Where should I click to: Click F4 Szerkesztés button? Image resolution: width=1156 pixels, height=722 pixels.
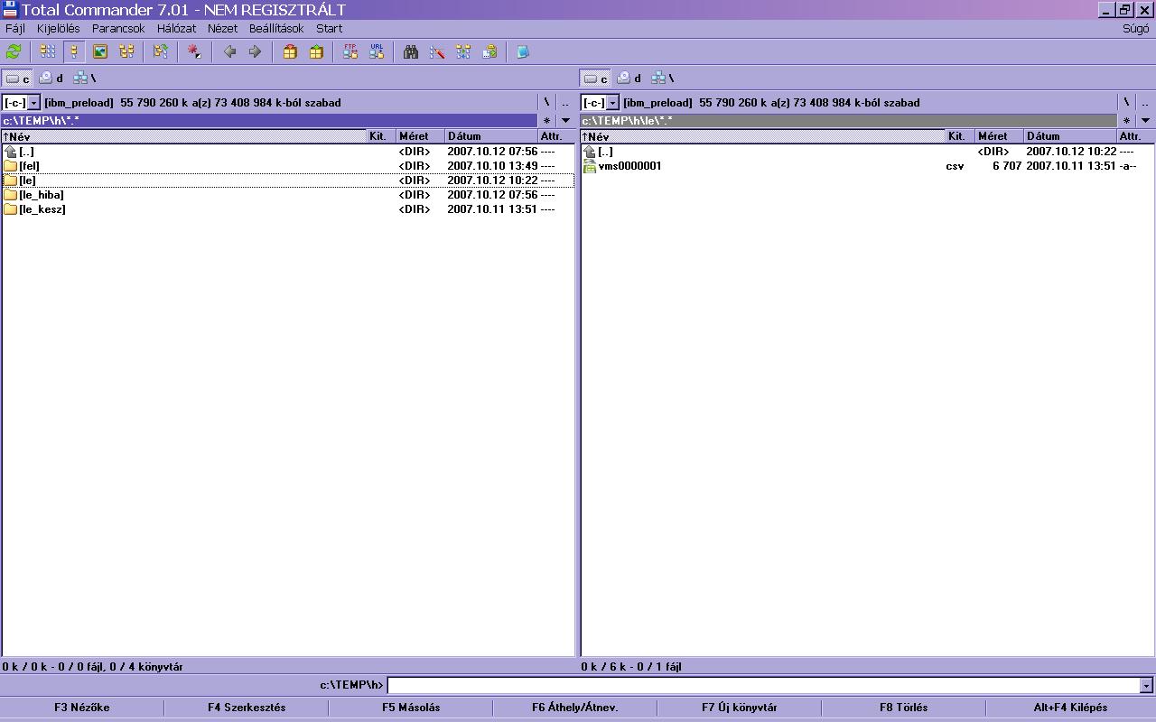[247, 708]
